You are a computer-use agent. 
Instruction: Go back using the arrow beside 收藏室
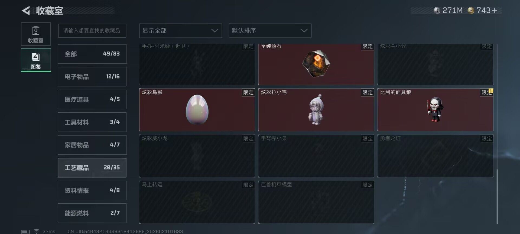[26, 11]
